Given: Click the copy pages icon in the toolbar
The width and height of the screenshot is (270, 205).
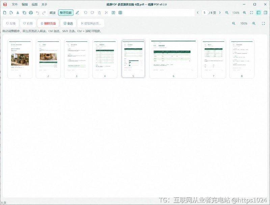Looking at the screenshot, I should [x=24, y=12].
